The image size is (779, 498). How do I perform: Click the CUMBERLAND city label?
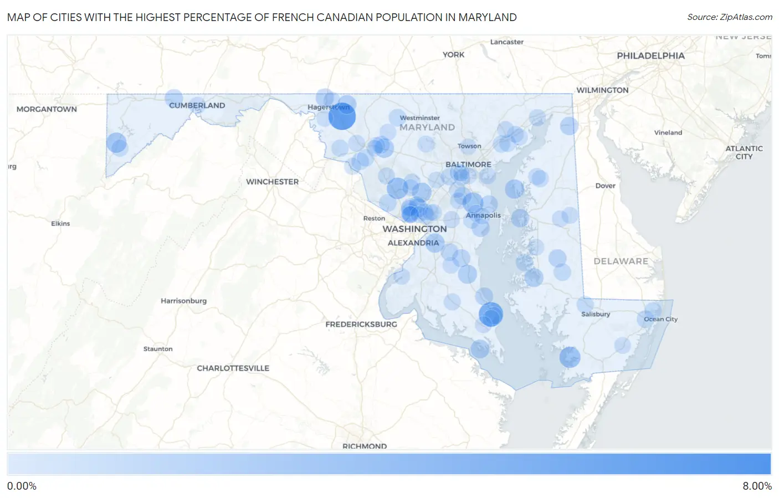[x=197, y=105]
